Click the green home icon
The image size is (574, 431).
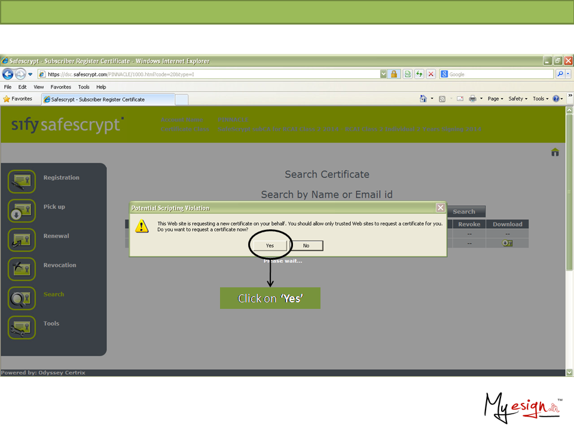coord(555,152)
